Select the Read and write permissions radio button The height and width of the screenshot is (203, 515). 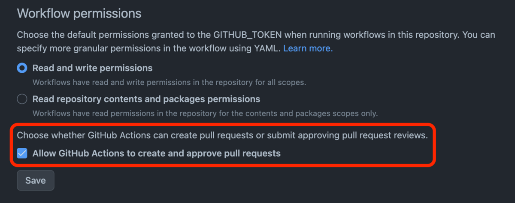pos(22,68)
